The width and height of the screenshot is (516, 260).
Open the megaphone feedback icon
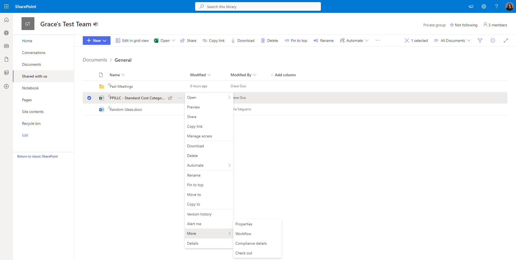pyautogui.click(x=471, y=6)
